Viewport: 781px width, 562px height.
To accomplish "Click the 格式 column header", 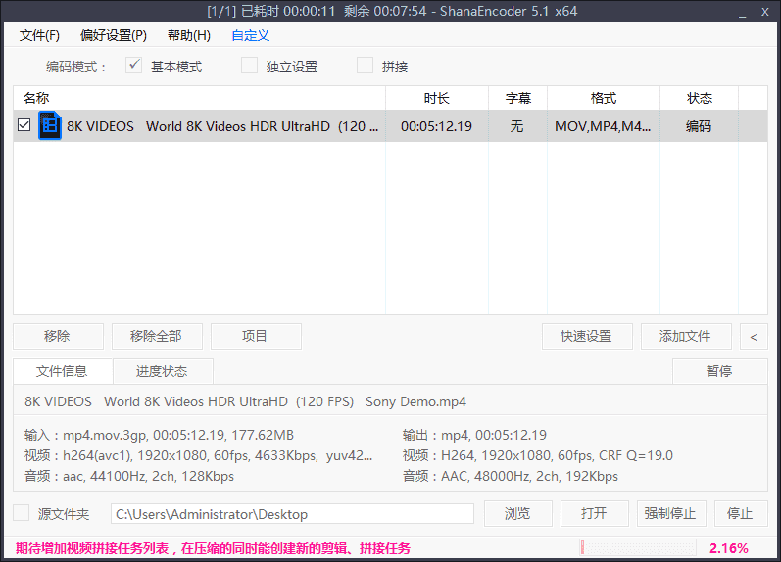I will click(604, 98).
